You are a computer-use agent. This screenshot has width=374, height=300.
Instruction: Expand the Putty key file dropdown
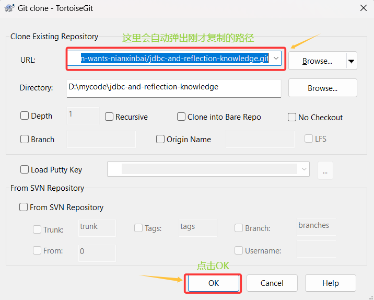(304, 169)
